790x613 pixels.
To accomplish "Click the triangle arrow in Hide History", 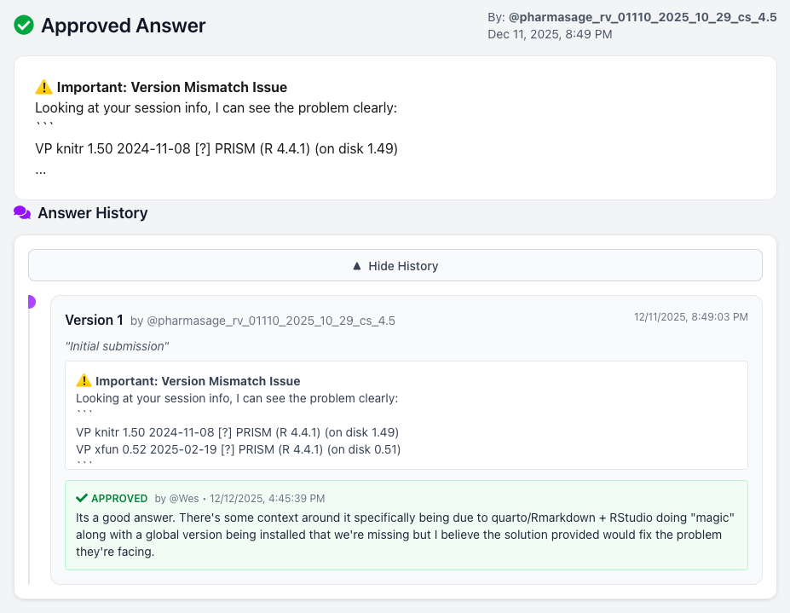I will point(357,266).
